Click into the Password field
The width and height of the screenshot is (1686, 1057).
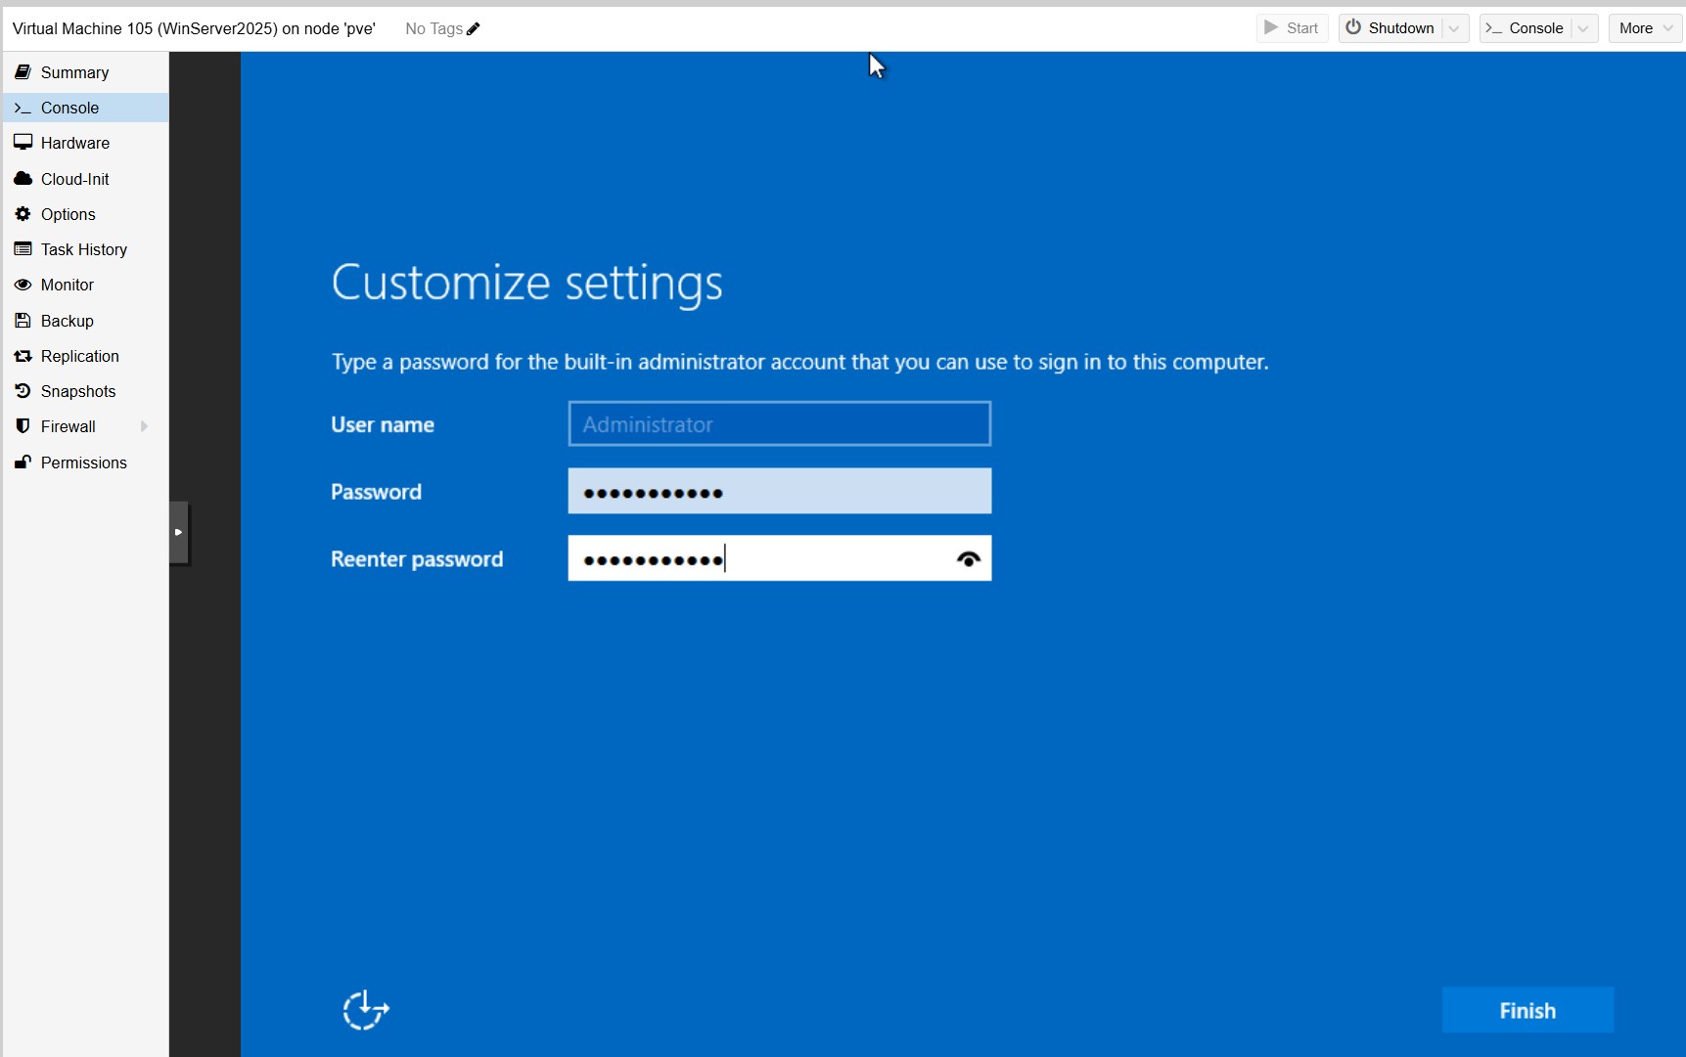[x=779, y=492]
